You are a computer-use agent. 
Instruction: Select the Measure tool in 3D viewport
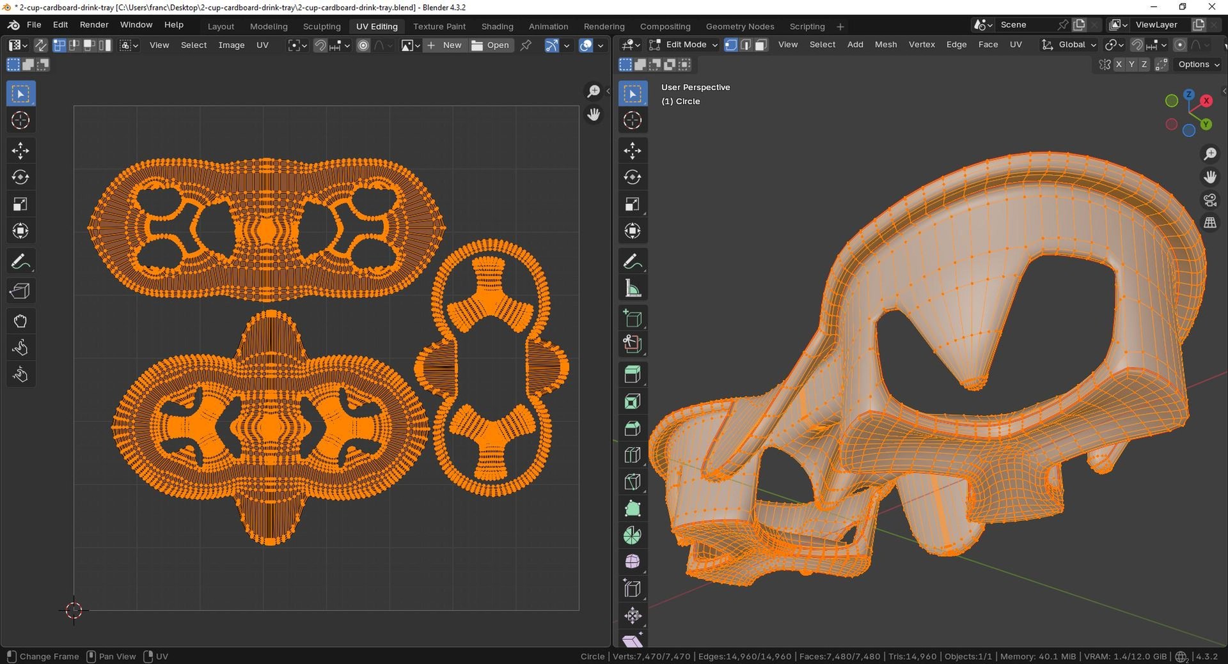[x=633, y=288]
